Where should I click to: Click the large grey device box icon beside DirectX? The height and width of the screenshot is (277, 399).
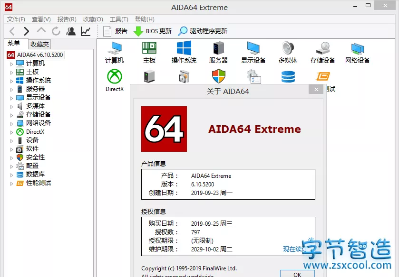[x=149, y=76]
